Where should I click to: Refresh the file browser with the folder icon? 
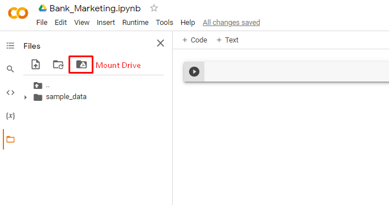tap(58, 65)
